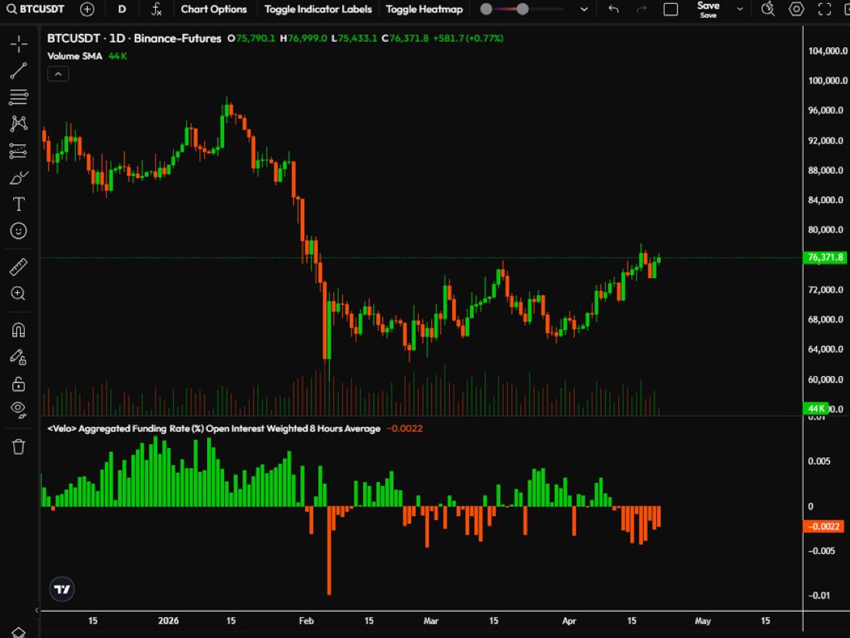The height and width of the screenshot is (638, 850).
Task: Open the fx indicators menu
Action: click(156, 9)
